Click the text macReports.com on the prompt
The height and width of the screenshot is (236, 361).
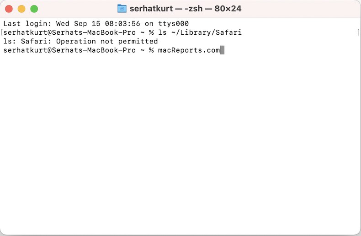189,50
